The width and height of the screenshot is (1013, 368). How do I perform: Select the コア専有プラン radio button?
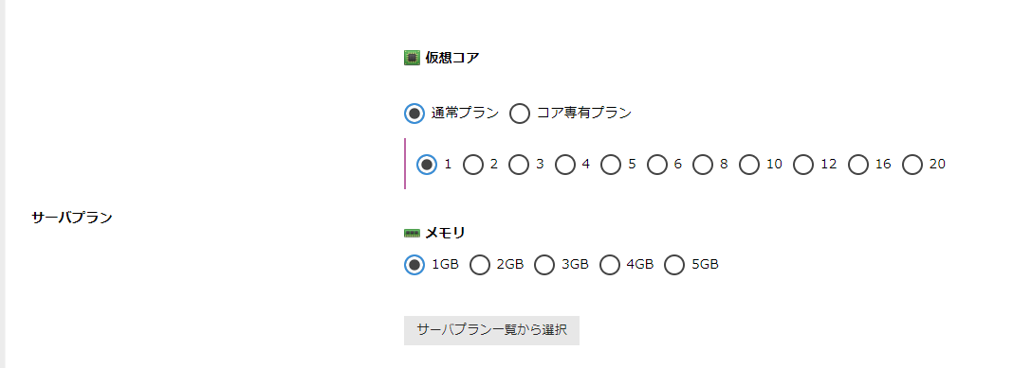tap(520, 114)
